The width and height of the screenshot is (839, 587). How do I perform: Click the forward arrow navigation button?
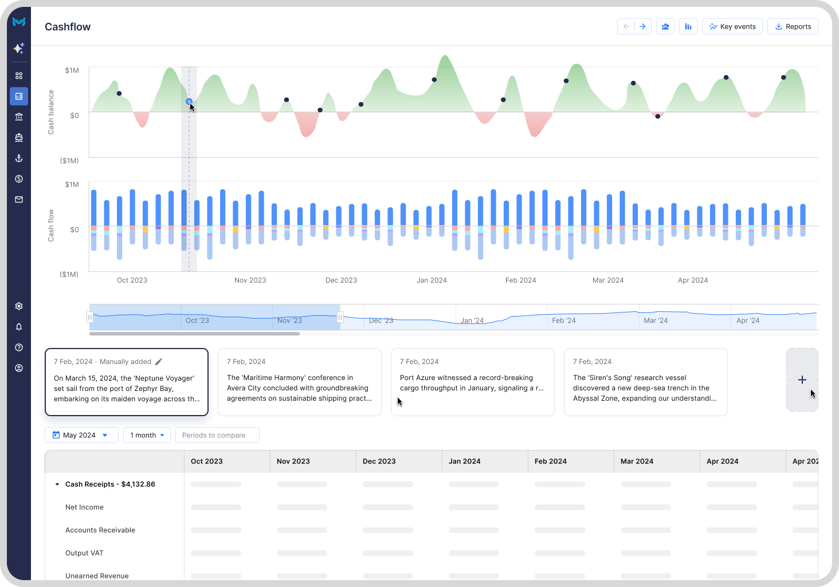[643, 26]
